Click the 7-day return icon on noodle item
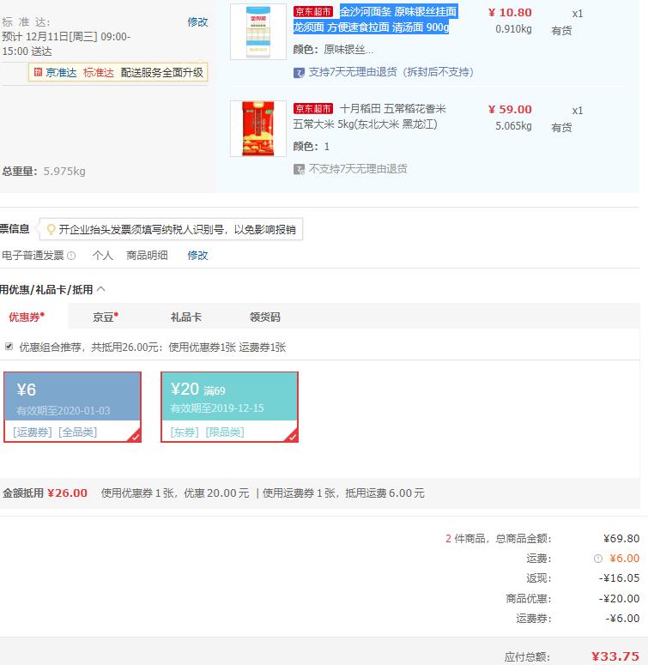The width and height of the screenshot is (648, 665). (x=299, y=73)
